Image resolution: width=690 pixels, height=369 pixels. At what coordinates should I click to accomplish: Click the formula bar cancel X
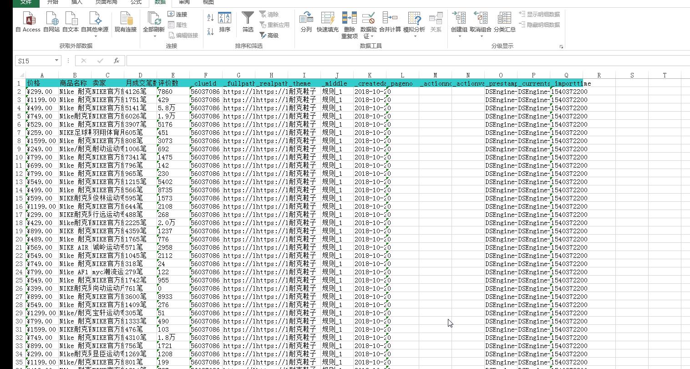(84, 61)
